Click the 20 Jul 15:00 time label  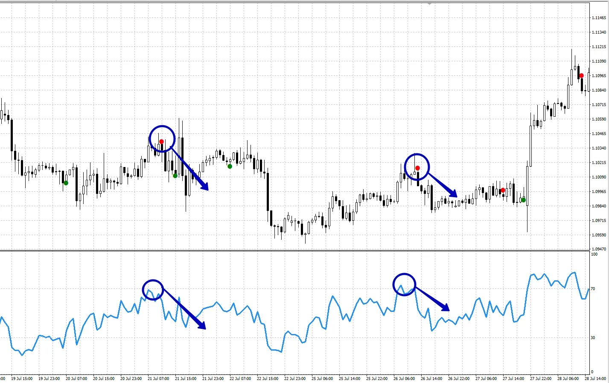(104, 378)
